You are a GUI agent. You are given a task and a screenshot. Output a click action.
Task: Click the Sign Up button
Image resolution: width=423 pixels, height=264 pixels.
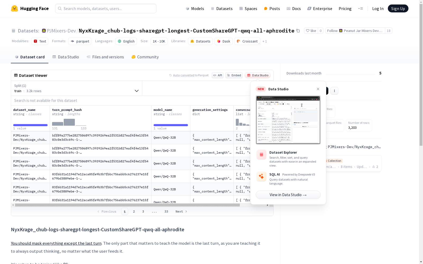click(x=398, y=8)
